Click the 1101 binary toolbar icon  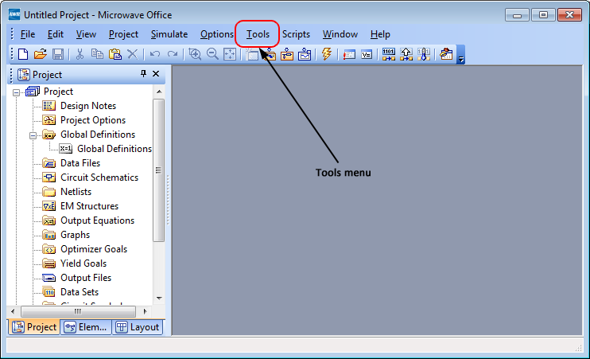388,54
